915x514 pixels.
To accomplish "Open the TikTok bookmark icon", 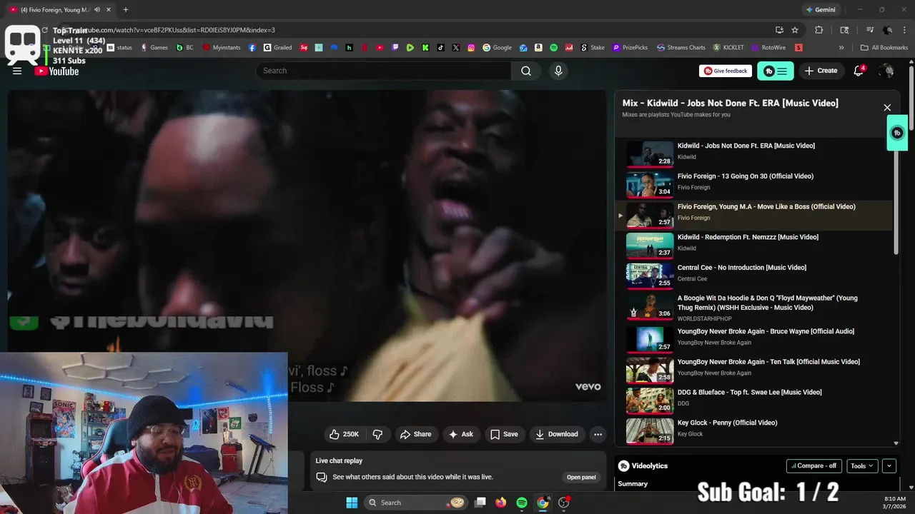I will (x=440, y=48).
